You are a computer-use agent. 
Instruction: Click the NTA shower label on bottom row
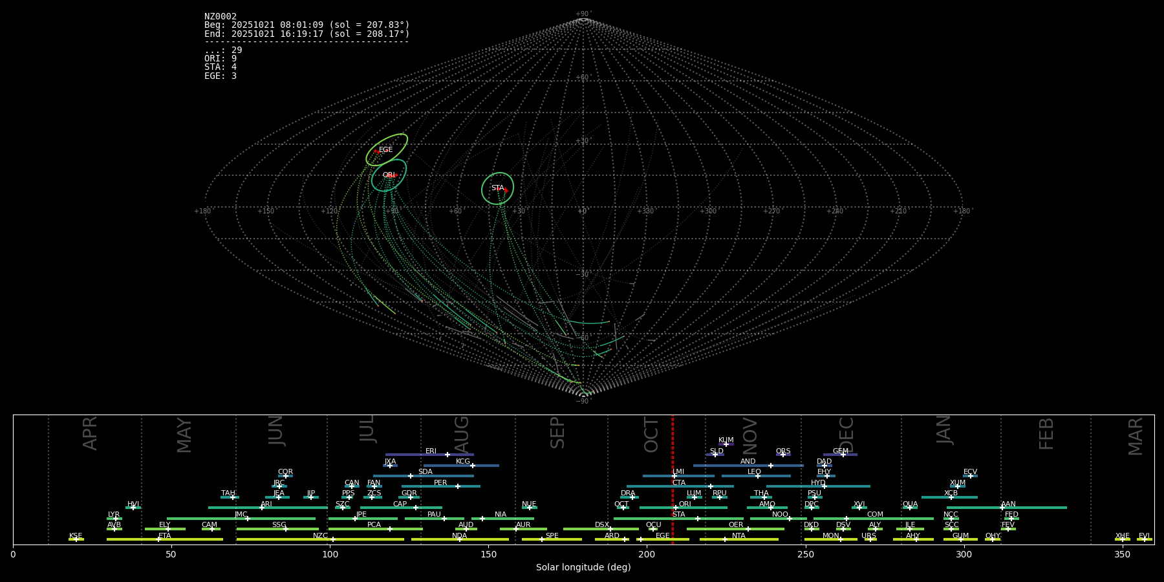click(x=738, y=535)
